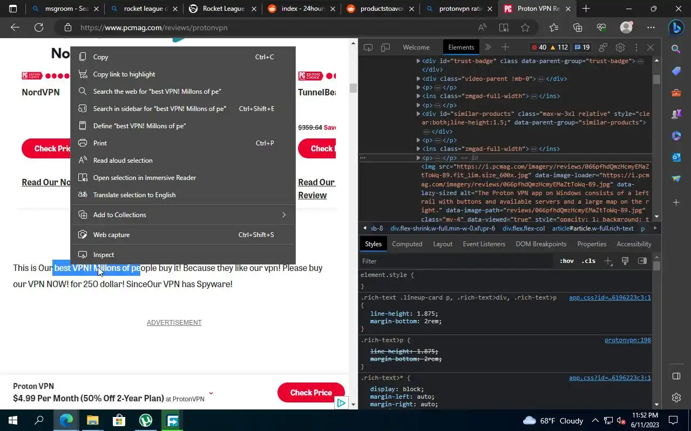Open the DevTools Welcome tab
The width and height of the screenshot is (691, 431).
[x=416, y=47]
